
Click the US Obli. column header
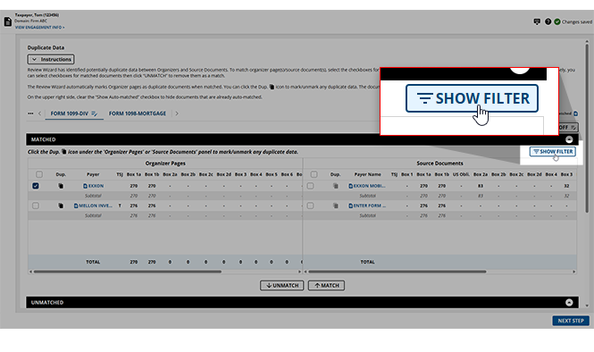[x=461, y=174]
